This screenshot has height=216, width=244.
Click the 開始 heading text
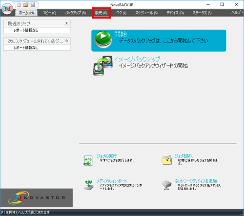pyautogui.click(x=121, y=34)
